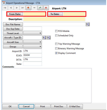Click Aircraft / Type ID button
The width and height of the screenshot is (107, 110).
click(x=13, y=38)
